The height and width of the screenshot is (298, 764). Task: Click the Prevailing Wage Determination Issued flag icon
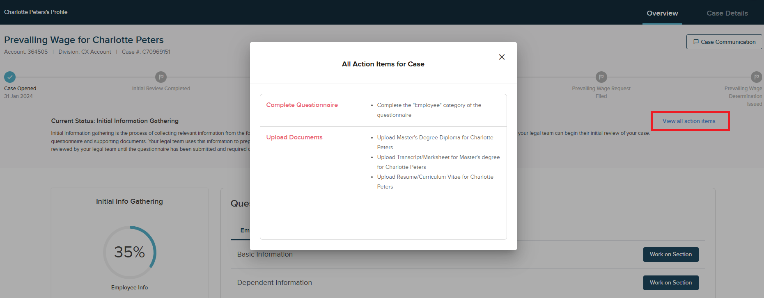[x=756, y=77]
